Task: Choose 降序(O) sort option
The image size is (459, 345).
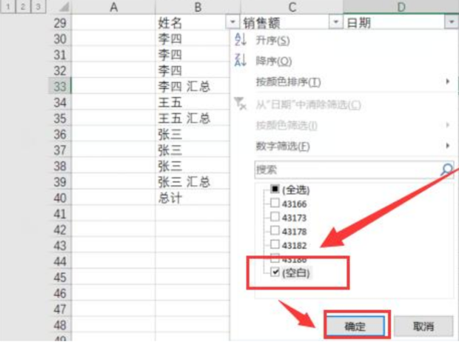Action: (x=274, y=61)
